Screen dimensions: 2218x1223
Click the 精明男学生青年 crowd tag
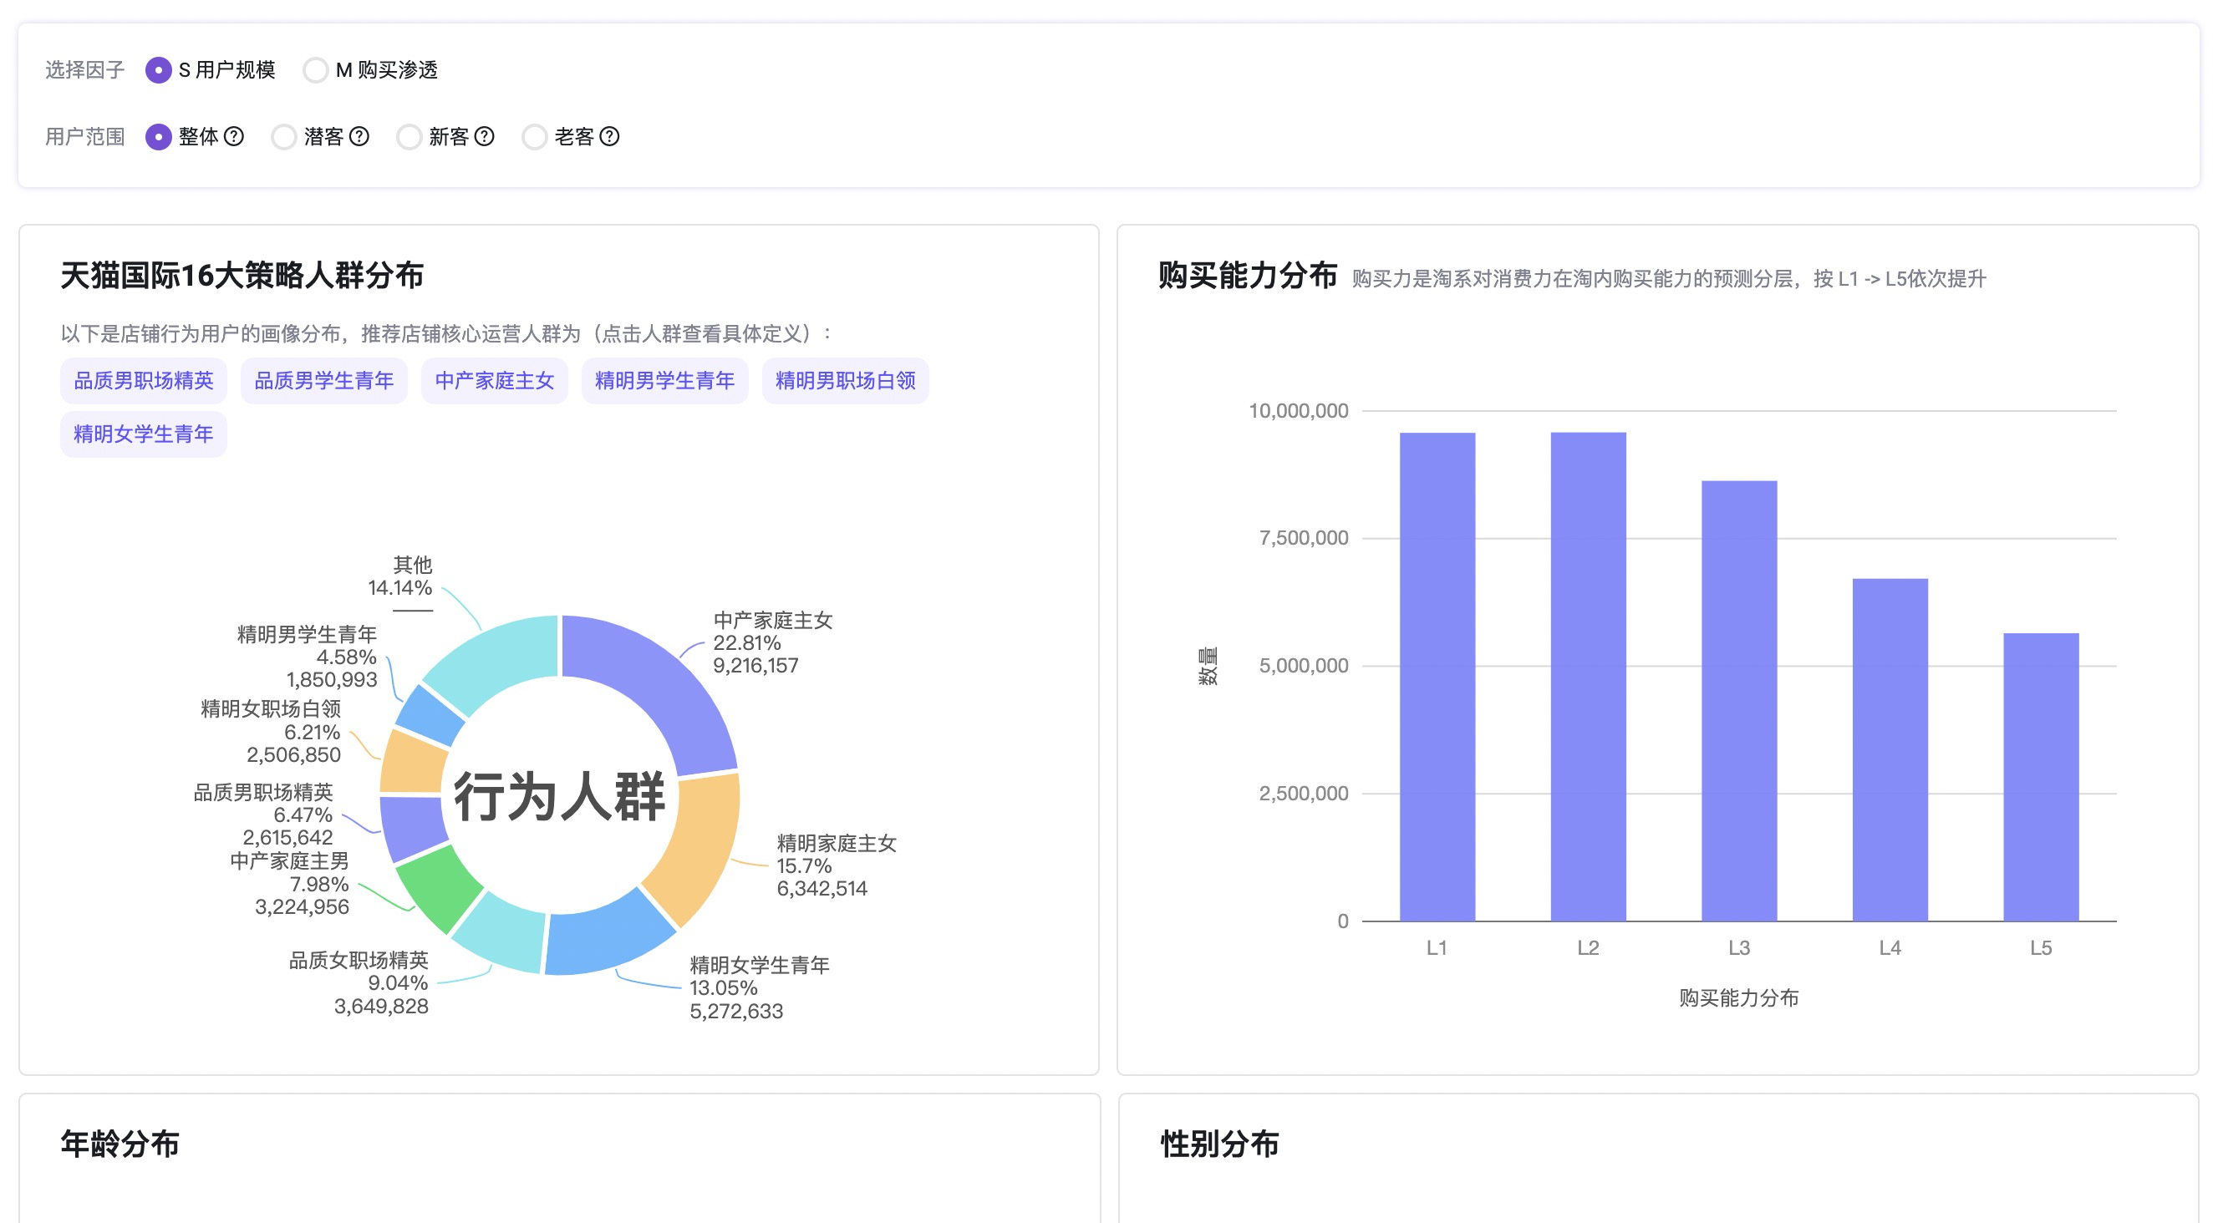pos(664,380)
